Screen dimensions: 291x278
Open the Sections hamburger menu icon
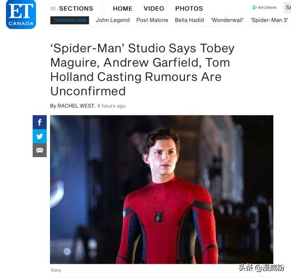[53, 9]
